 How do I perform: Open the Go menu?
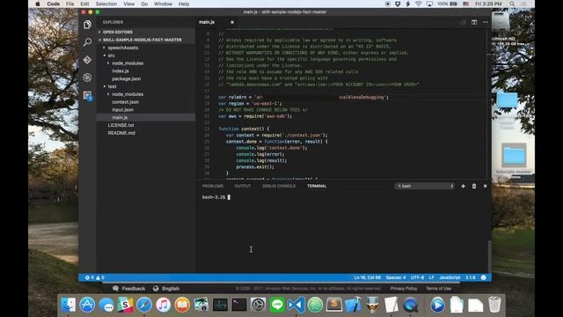coord(144,4)
